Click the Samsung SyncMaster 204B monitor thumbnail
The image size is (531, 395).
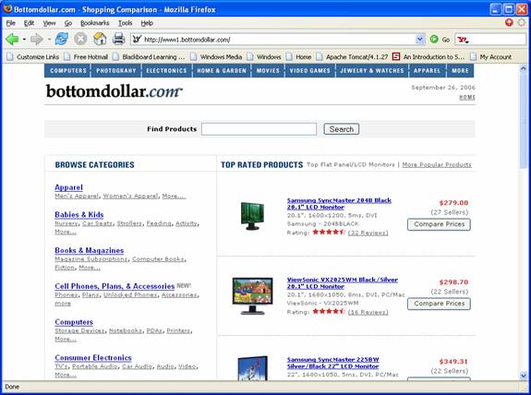pyautogui.click(x=252, y=216)
